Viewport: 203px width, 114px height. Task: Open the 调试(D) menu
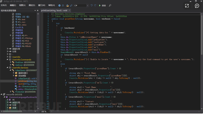[x=32, y=5]
